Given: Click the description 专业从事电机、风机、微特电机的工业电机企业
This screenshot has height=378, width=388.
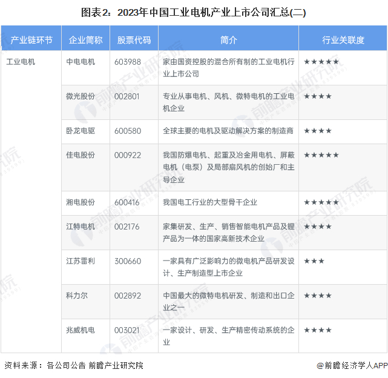Looking at the screenshot, I should click(228, 102).
